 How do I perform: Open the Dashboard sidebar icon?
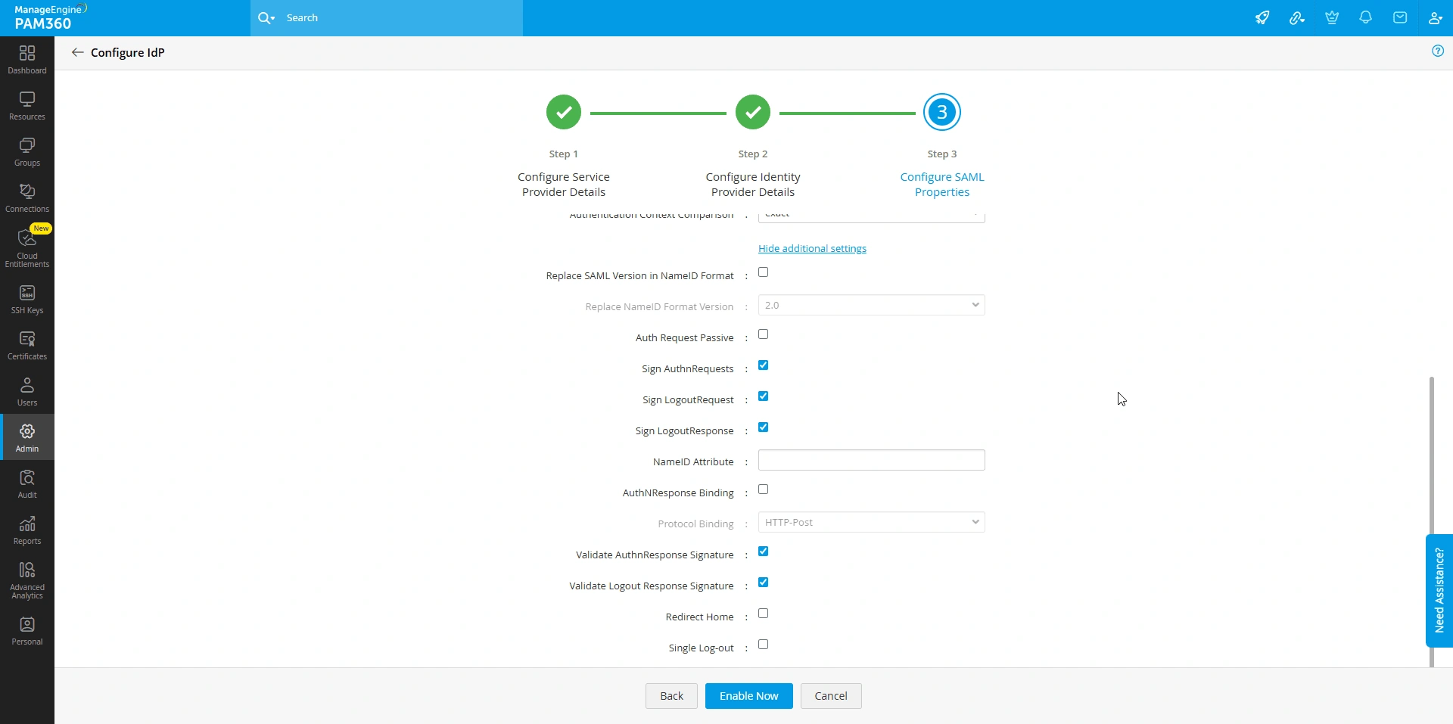tap(27, 59)
